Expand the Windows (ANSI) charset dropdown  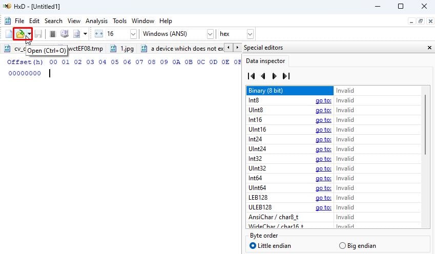pyautogui.click(x=210, y=34)
